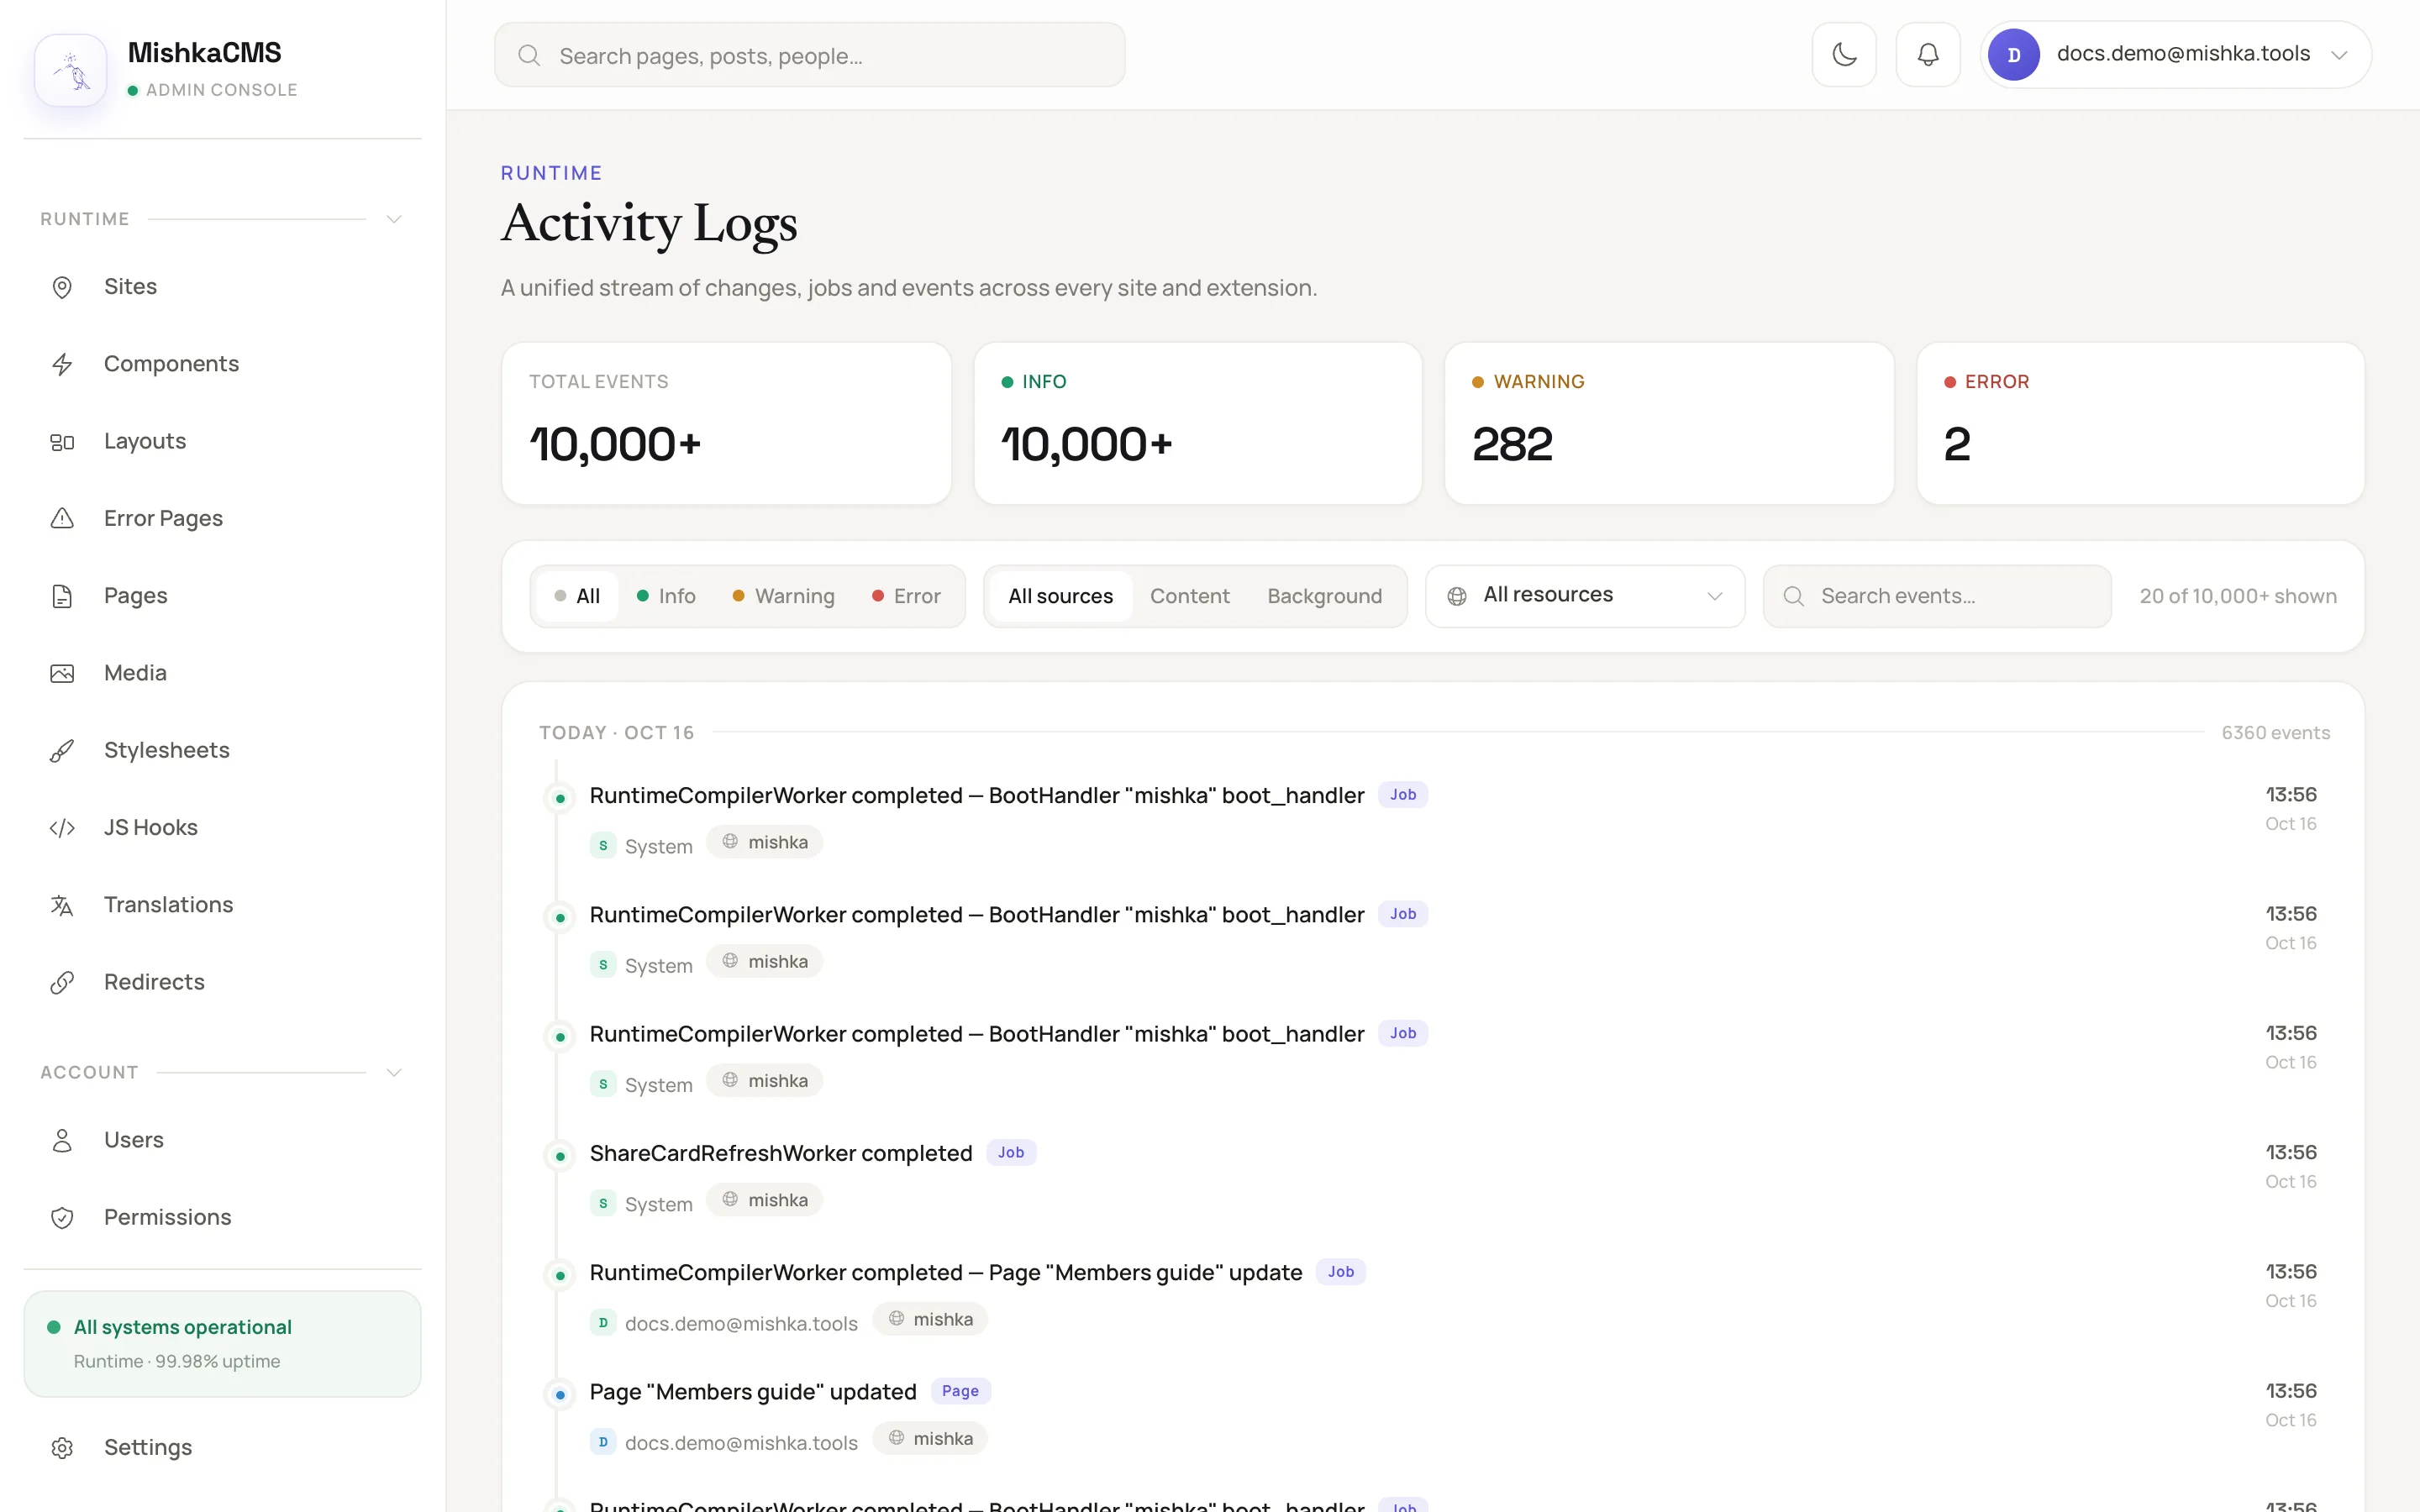
Task: Click docs.demo@mishka.tools on Page "Members guide" updated
Action: pos(741,1442)
